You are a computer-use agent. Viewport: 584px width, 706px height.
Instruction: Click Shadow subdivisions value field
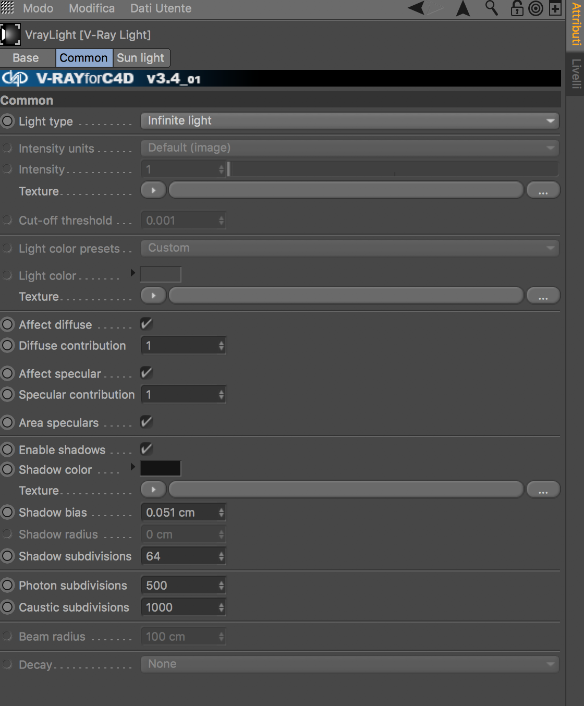click(x=179, y=556)
